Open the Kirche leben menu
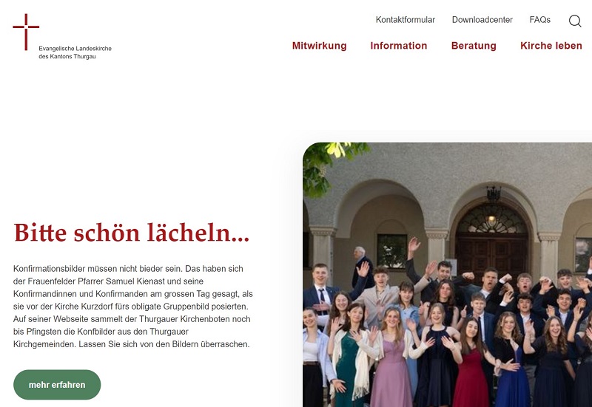592x407 pixels. [x=551, y=46]
